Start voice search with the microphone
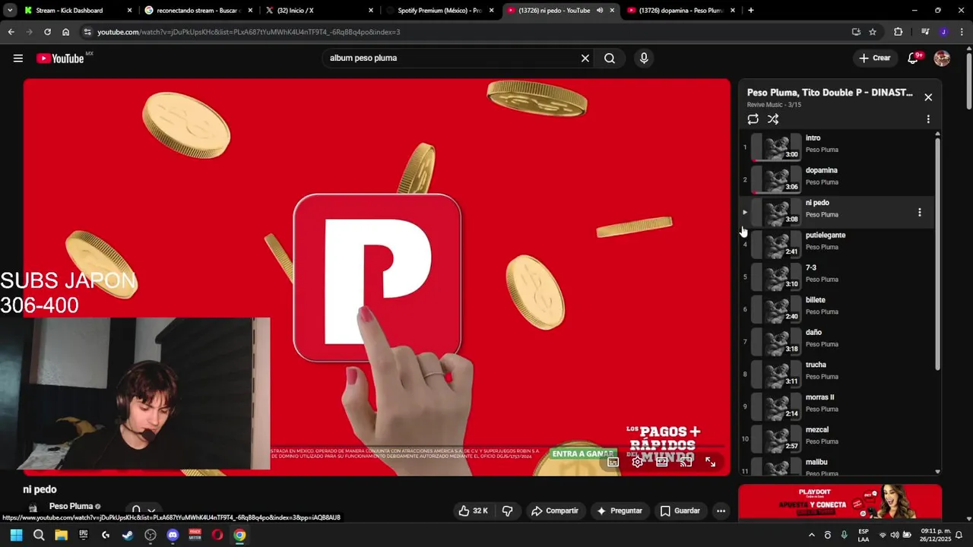 click(x=644, y=58)
